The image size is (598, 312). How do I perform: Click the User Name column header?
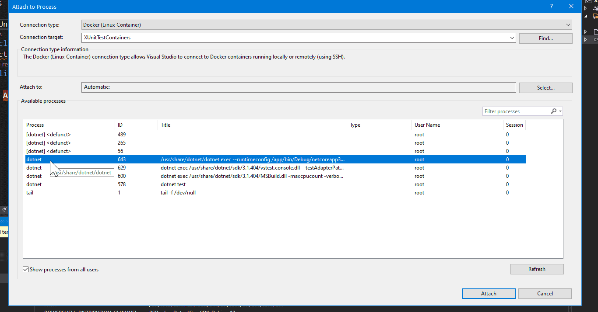427,125
